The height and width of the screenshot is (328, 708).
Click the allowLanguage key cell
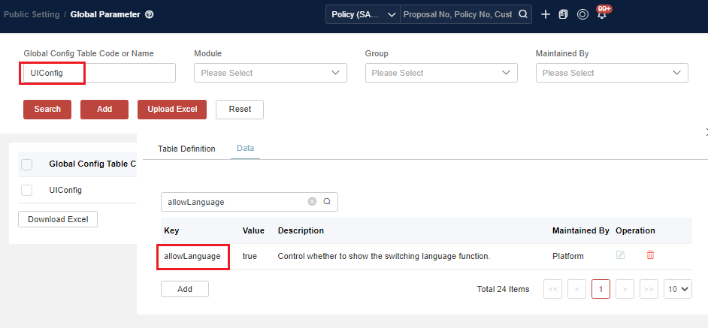coord(192,256)
